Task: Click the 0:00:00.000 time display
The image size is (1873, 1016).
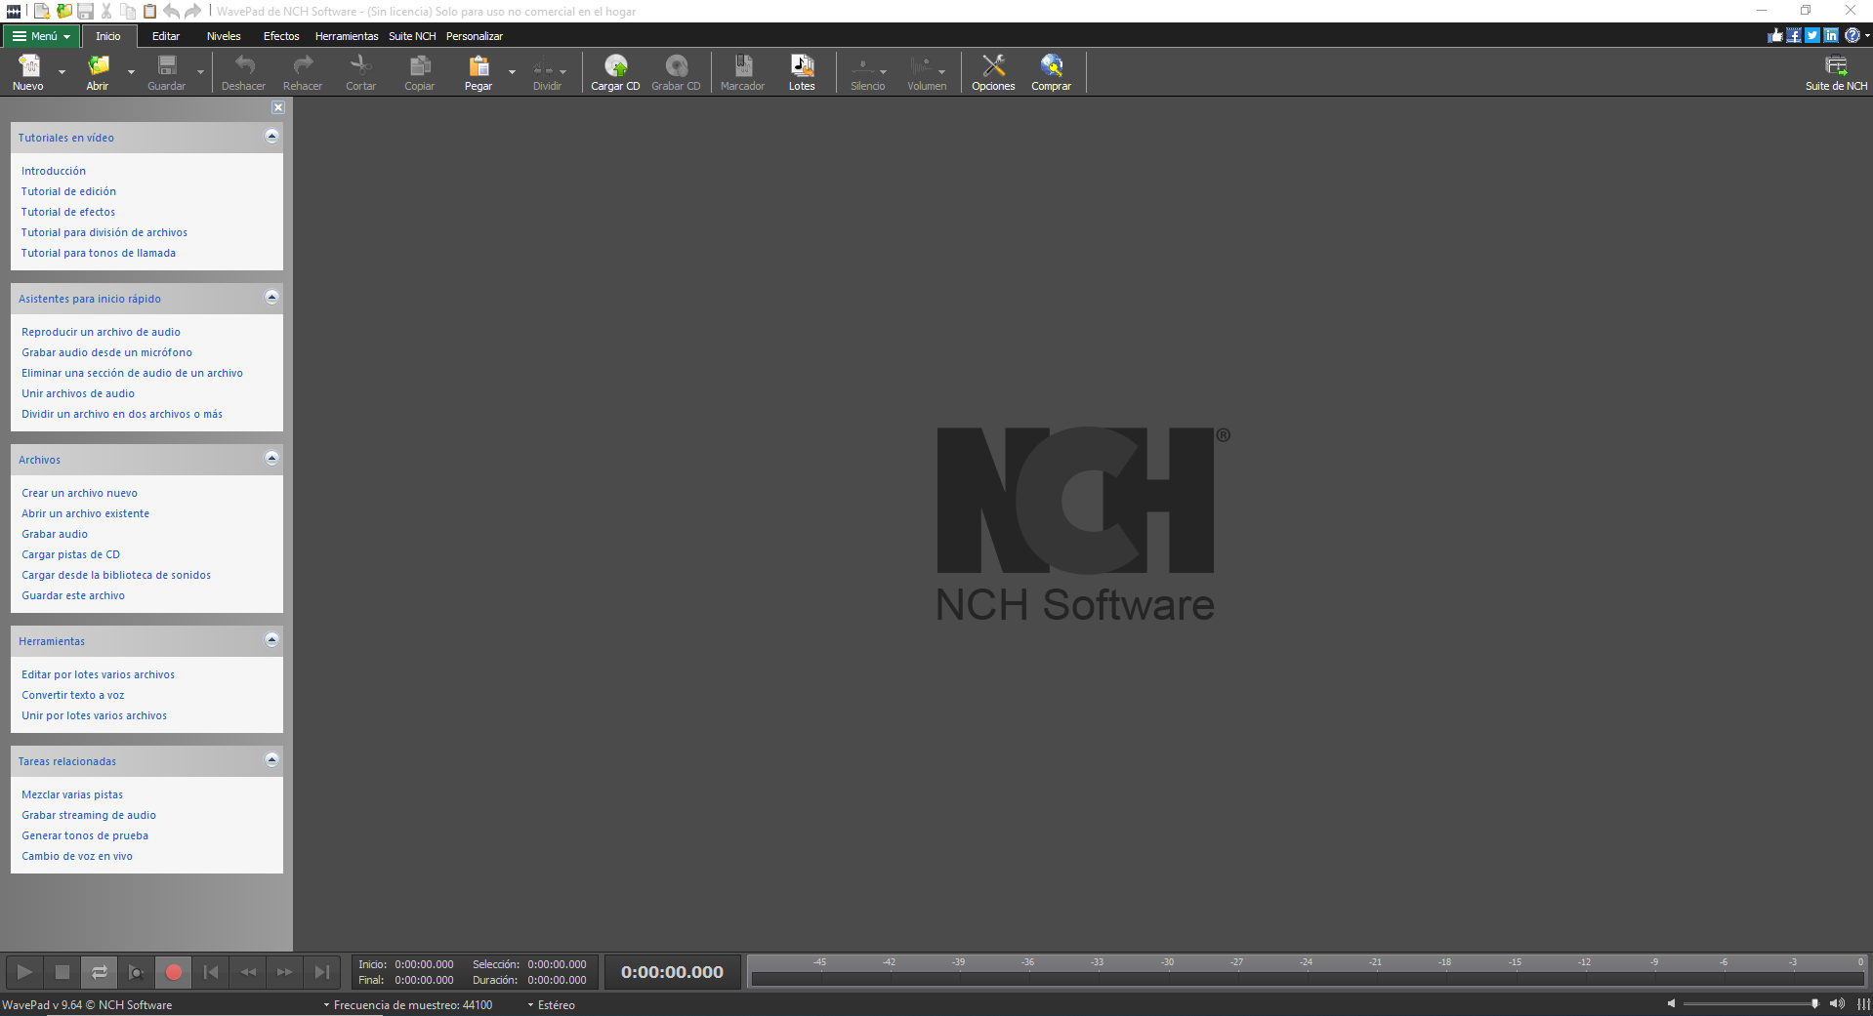Action: [672, 972]
